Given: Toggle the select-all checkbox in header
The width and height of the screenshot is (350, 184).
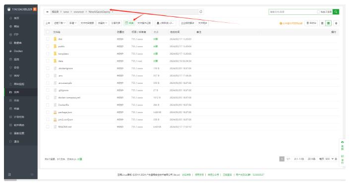Looking at the screenshot, I should (x=48, y=32).
